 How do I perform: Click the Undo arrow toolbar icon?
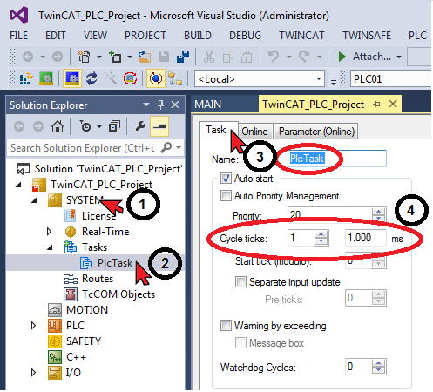click(x=274, y=57)
